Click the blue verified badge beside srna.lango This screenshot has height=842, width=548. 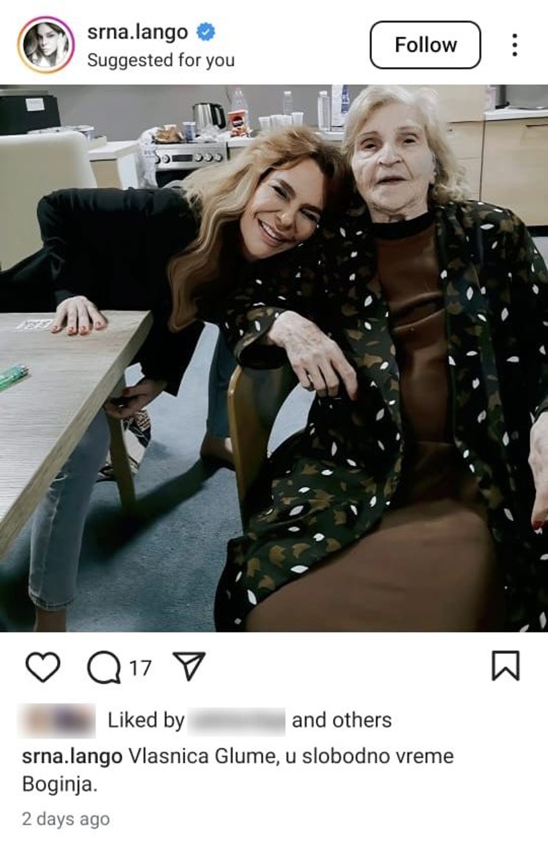coord(206,32)
